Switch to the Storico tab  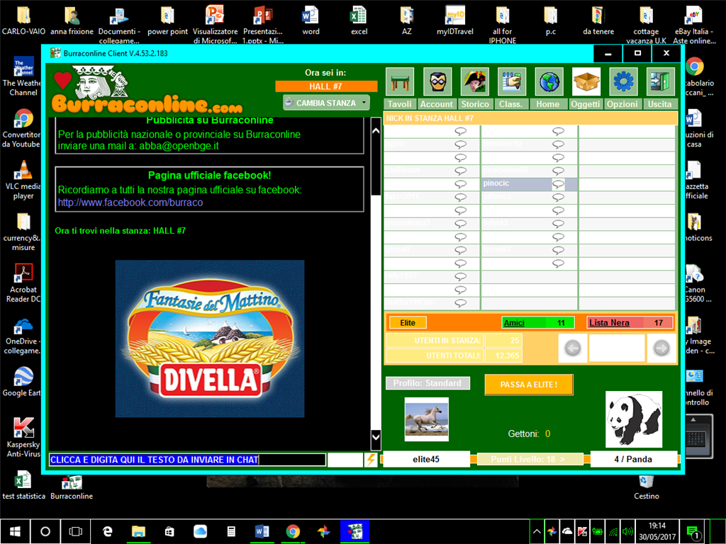coord(475,104)
